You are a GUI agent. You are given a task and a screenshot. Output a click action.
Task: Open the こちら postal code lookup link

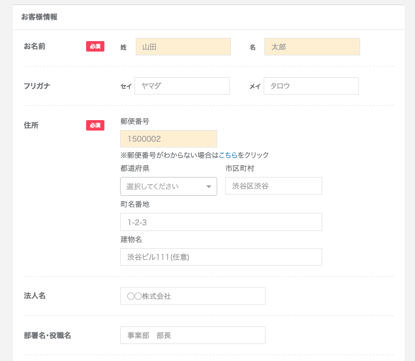(228, 155)
